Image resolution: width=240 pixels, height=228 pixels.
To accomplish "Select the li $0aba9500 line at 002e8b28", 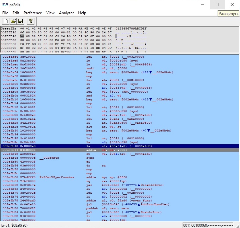I will click(x=120, y=123).
